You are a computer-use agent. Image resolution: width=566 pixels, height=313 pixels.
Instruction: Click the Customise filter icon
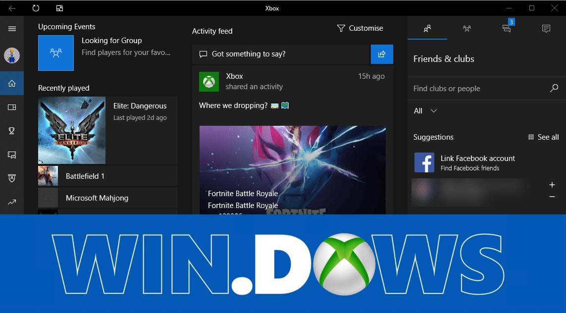click(x=341, y=28)
